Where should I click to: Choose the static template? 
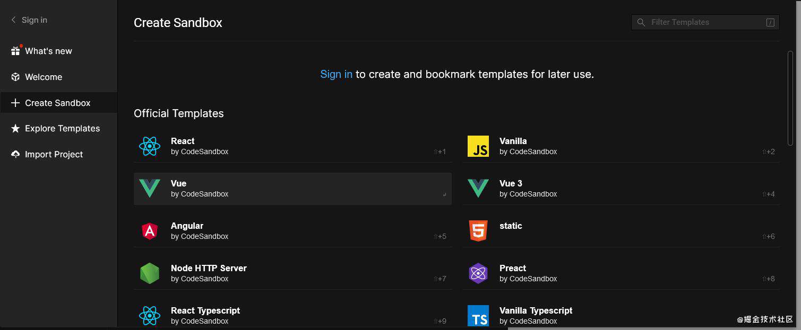tap(621, 231)
